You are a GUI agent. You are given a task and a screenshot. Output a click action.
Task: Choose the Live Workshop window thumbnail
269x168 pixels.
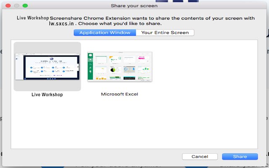(x=47, y=66)
